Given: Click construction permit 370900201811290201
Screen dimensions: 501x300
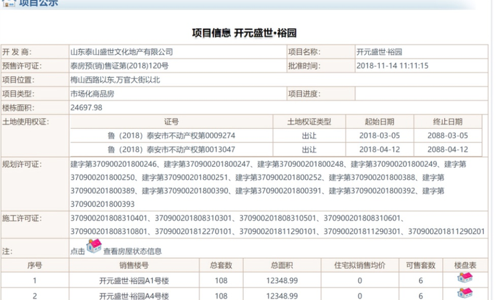Looking at the screenshot, I should point(446,231).
